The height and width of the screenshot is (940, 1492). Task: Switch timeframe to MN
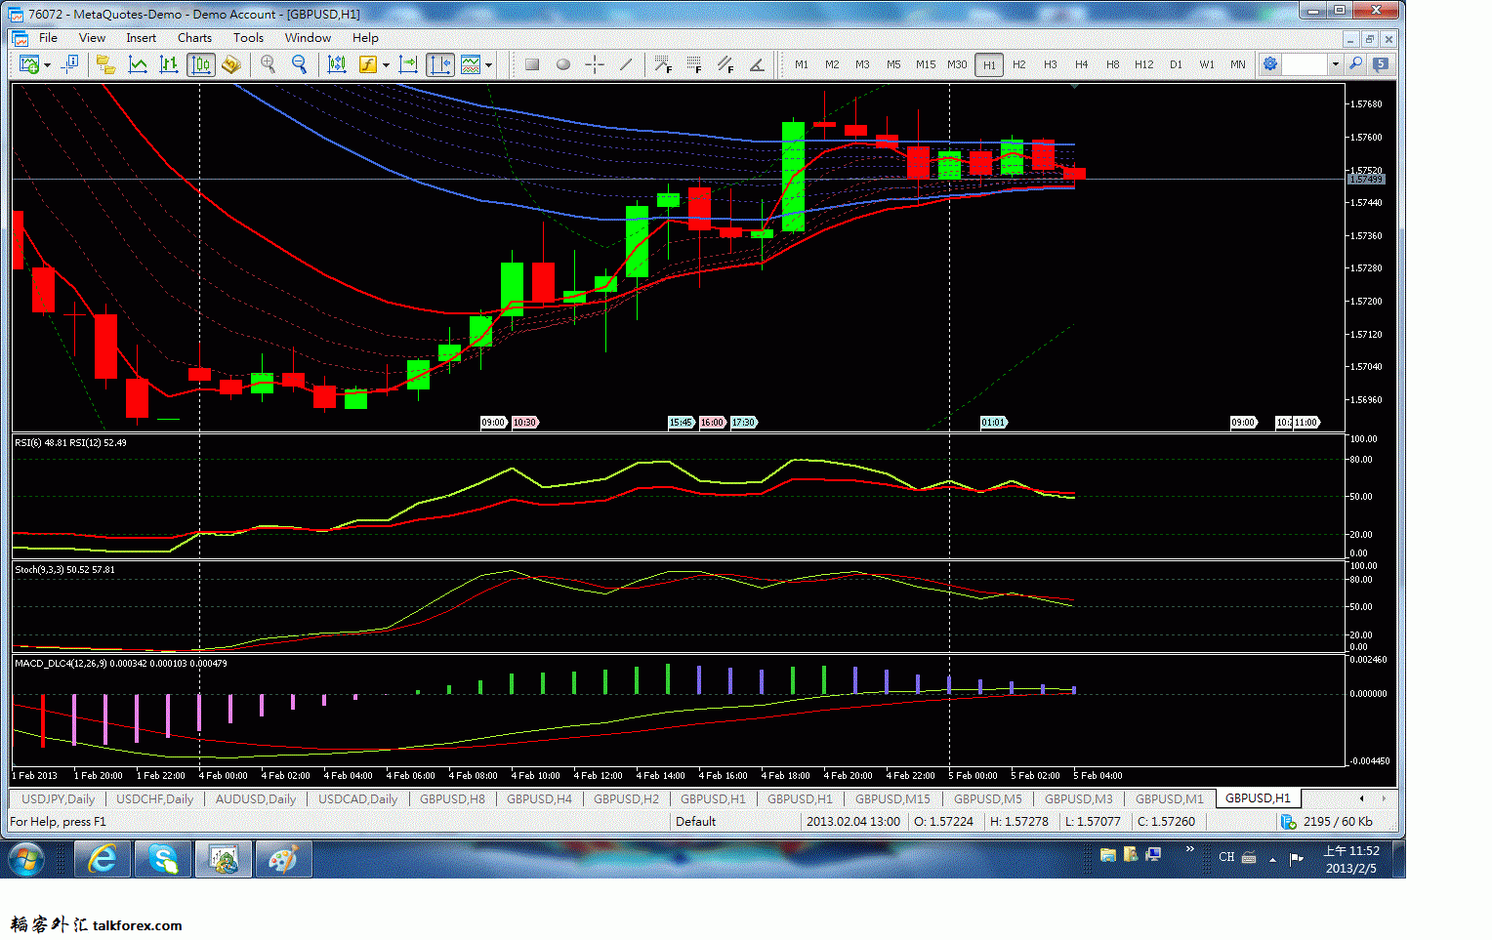point(1238,64)
